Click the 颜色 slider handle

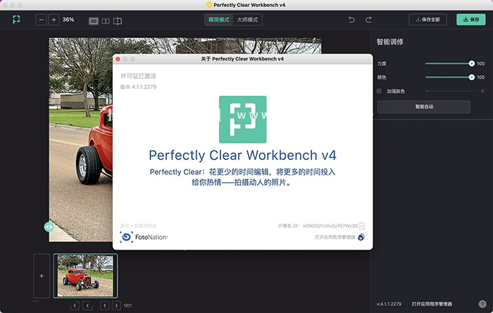point(471,77)
